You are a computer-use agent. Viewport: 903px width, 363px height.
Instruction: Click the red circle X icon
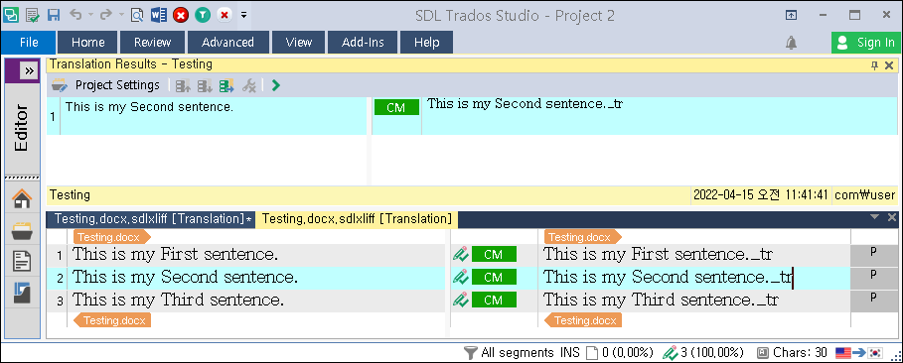(x=180, y=15)
